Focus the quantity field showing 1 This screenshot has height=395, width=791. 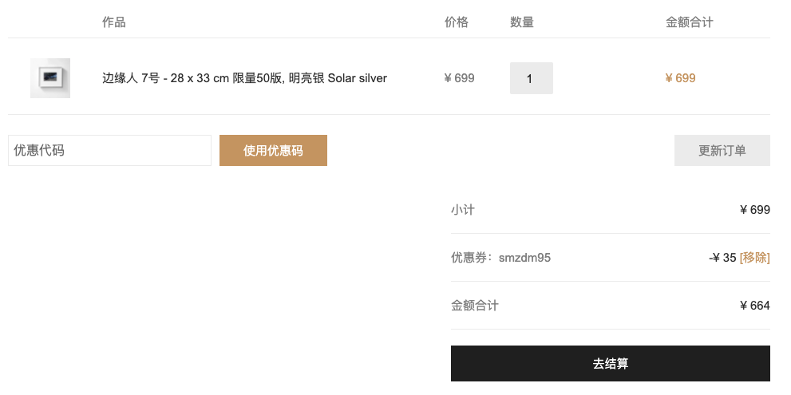(532, 78)
